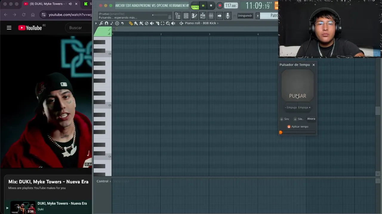The width and height of the screenshot is (382, 214).
Task: Mute the YouTube browser tab audio
Action: click(x=70, y=4)
